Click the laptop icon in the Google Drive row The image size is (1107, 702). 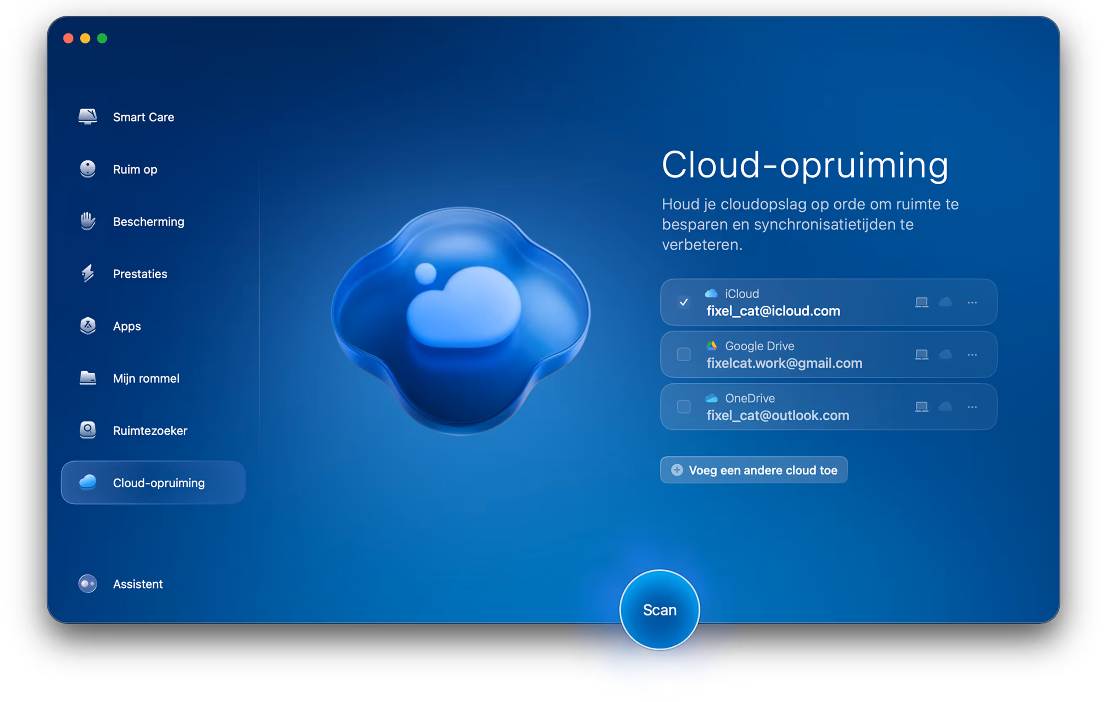(x=921, y=355)
